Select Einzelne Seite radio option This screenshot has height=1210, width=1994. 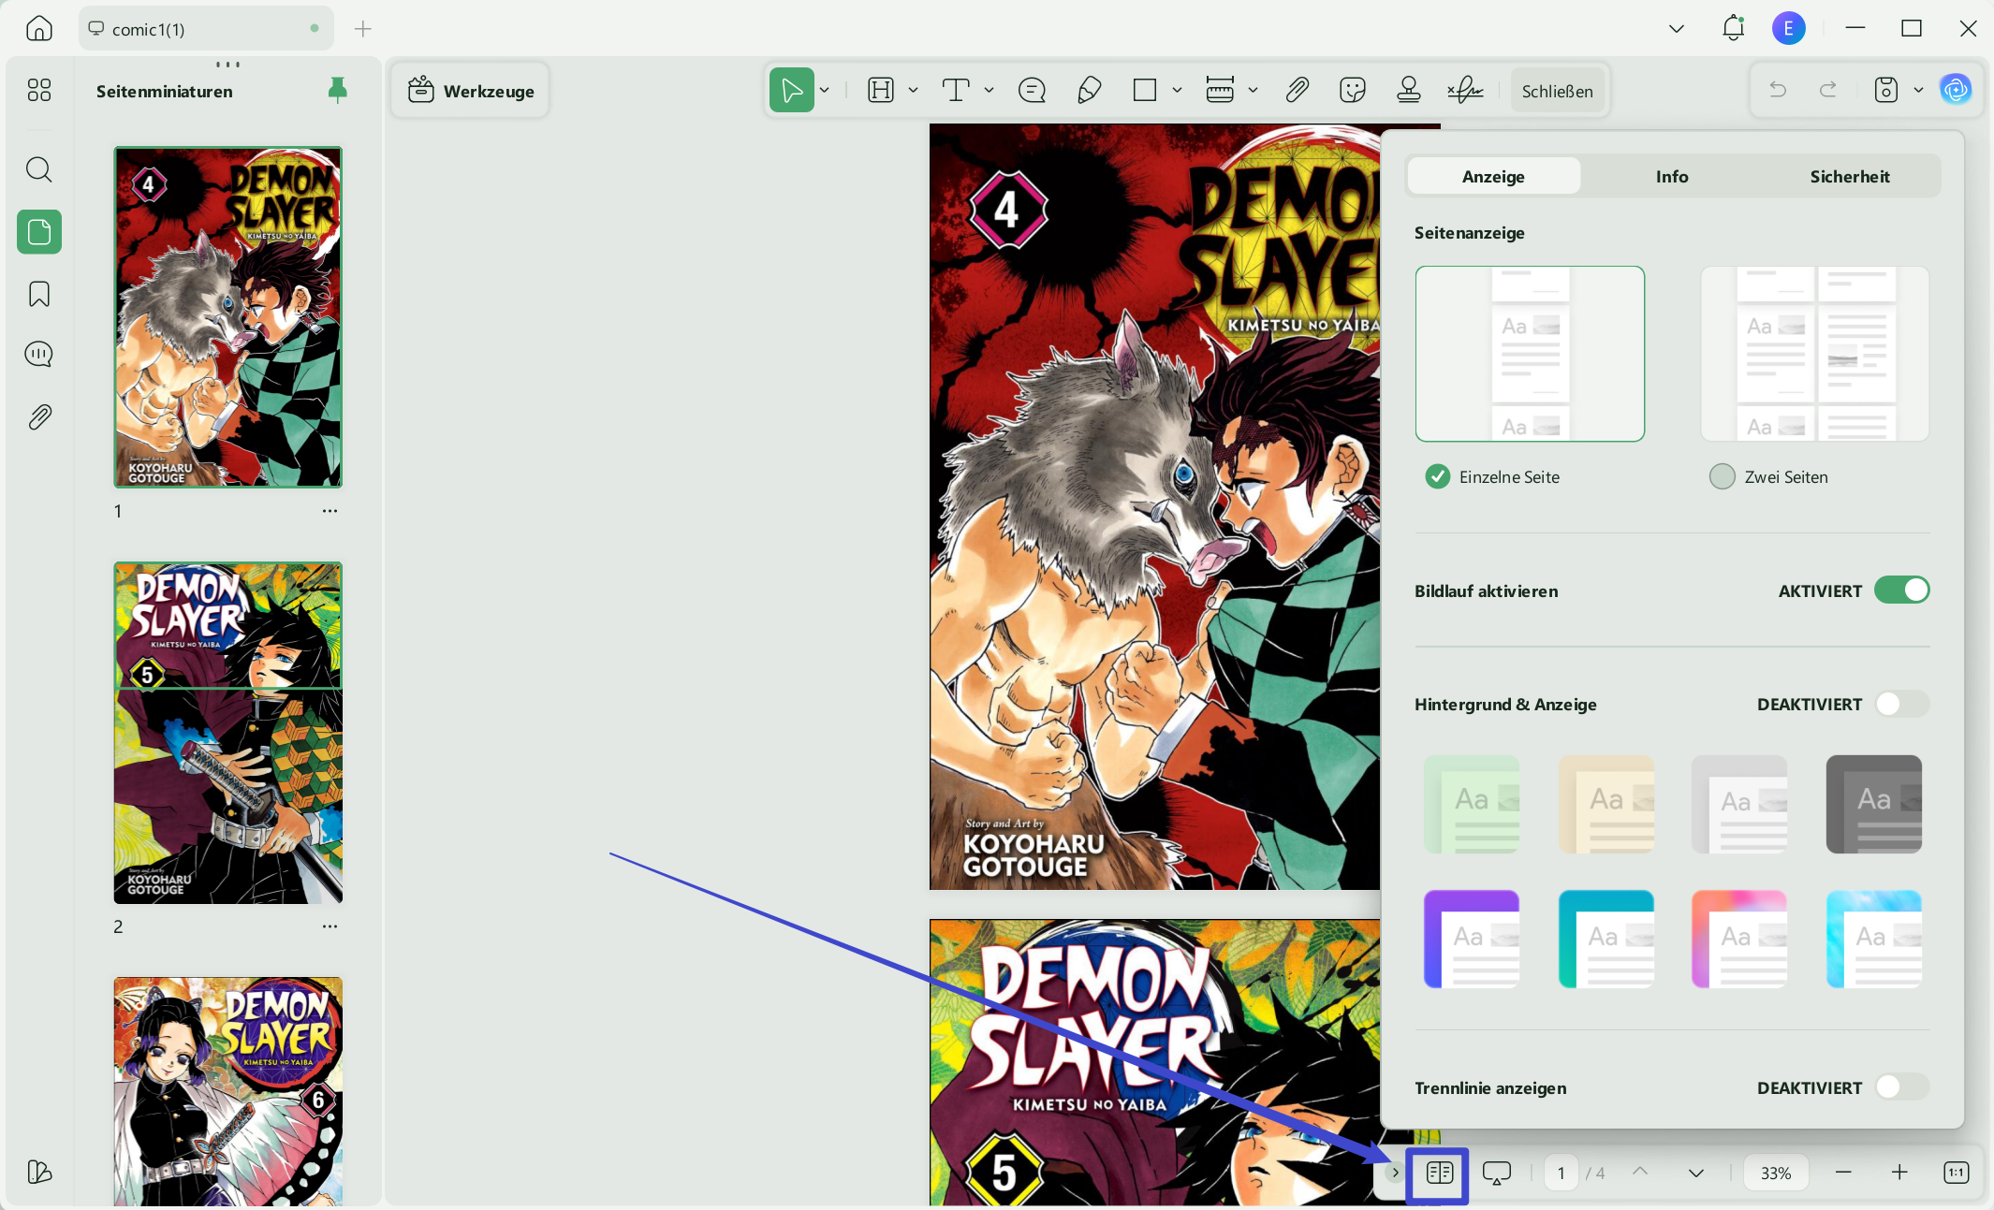1438,476
